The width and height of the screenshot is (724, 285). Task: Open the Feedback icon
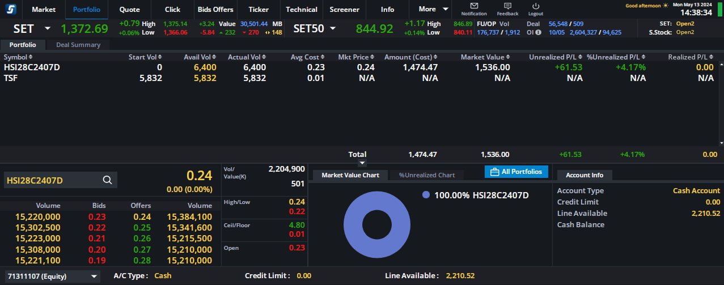507,6
